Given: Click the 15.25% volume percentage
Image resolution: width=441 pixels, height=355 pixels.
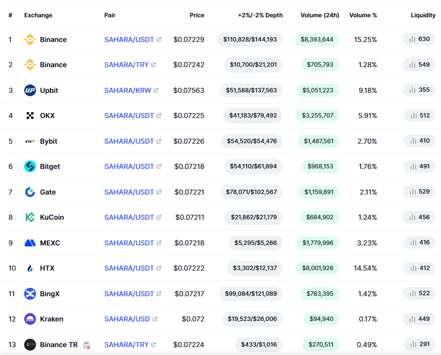Looking at the screenshot, I should click(x=366, y=39).
